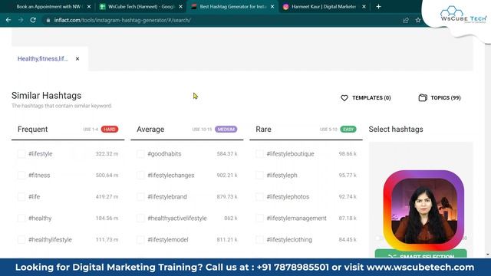The height and width of the screenshot is (276, 491).
Task: Check the #lifestylephotos hashtag box
Action: [x=259, y=196]
